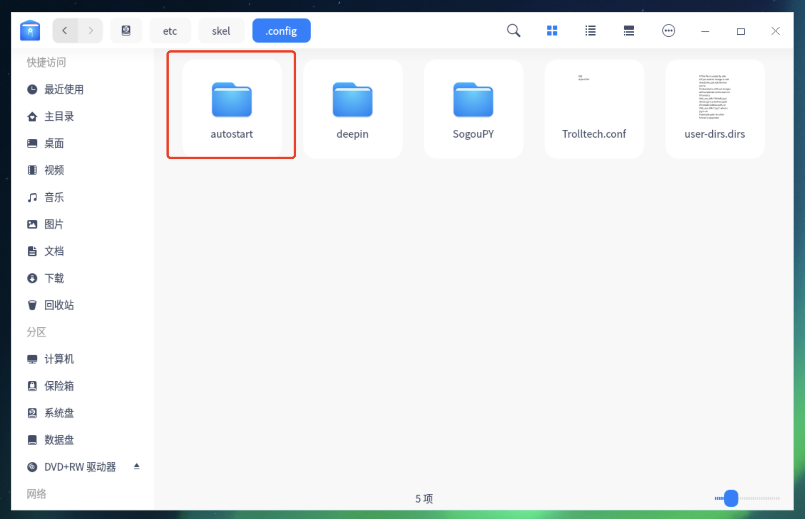Select the user-dirs.dirs file thumbnail

pyautogui.click(x=715, y=97)
